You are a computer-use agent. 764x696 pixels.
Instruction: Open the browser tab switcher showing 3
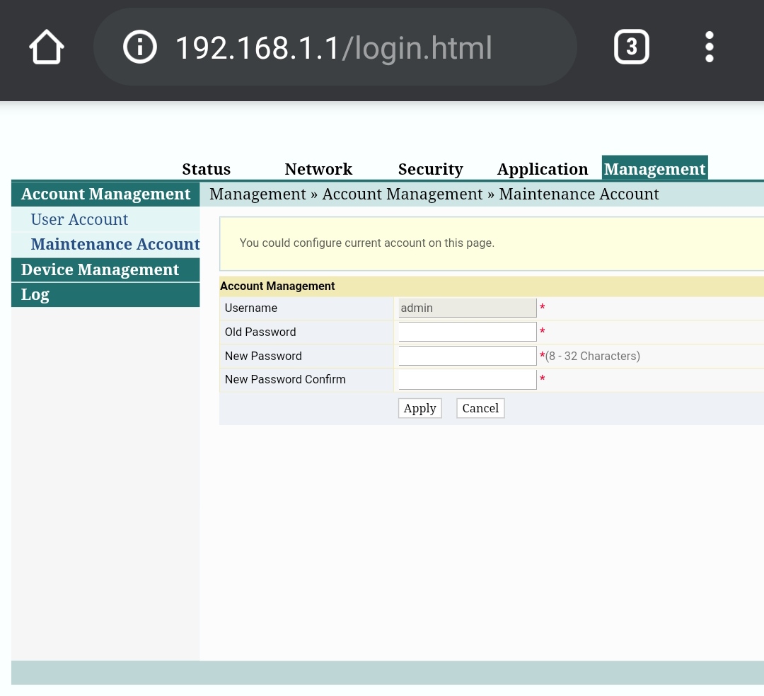click(632, 47)
